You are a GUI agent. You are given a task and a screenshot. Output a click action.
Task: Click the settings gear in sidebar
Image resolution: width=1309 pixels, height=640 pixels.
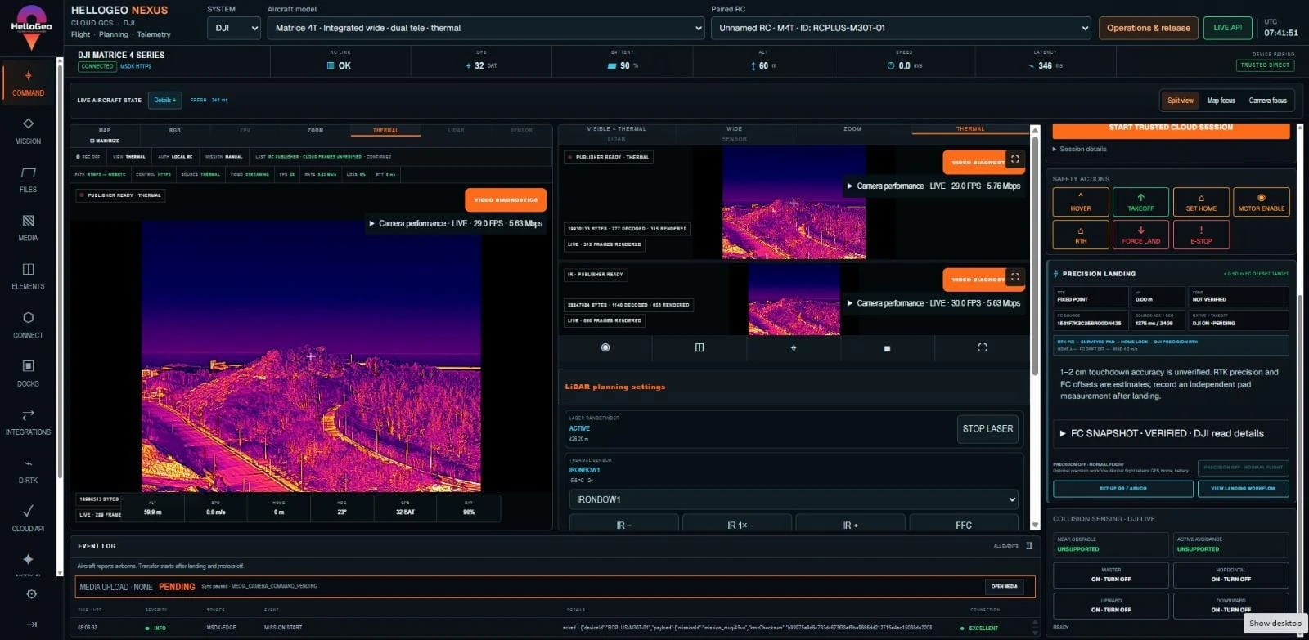(31, 594)
